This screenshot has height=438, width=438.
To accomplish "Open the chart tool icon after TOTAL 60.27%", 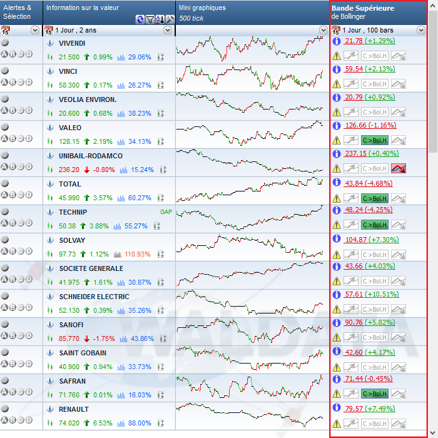I will tap(161, 198).
